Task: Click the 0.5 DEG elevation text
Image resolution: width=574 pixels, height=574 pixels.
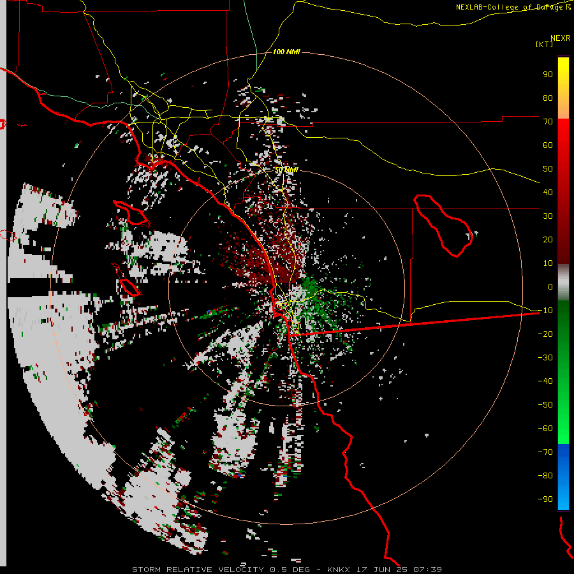Action: [290, 570]
